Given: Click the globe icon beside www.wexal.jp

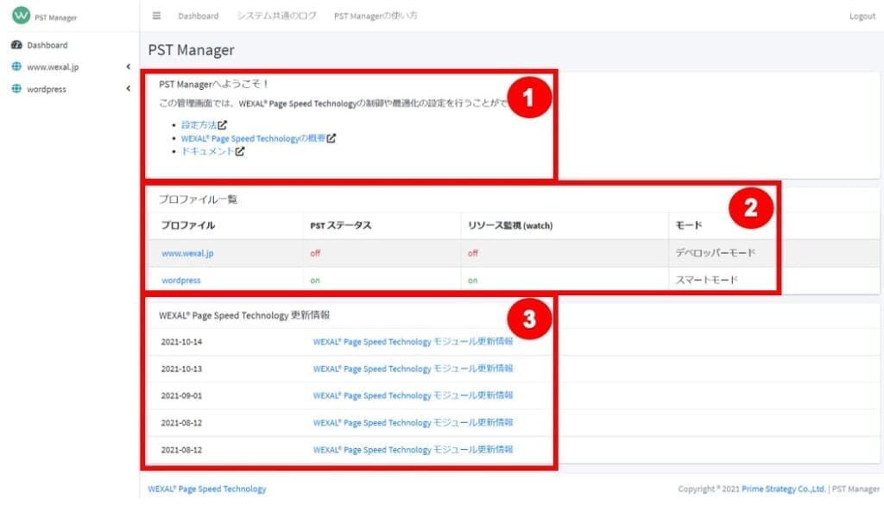Looking at the screenshot, I should tap(16, 66).
